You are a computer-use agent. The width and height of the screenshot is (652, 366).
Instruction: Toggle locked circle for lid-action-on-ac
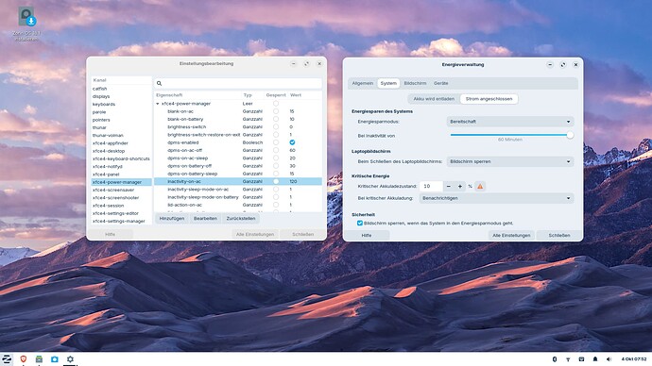[x=276, y=205]
